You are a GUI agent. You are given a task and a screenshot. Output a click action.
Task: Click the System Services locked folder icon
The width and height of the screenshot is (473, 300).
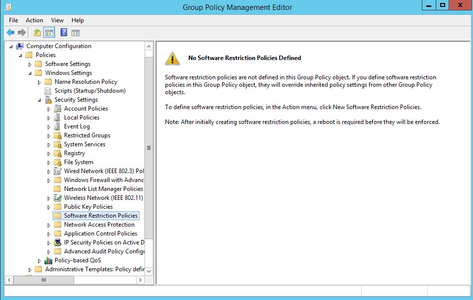[x=57, y=144]
